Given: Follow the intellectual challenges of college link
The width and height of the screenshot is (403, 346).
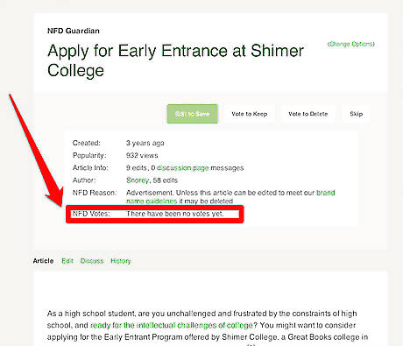Looking at the screenshot, I should tap(172, 325).
